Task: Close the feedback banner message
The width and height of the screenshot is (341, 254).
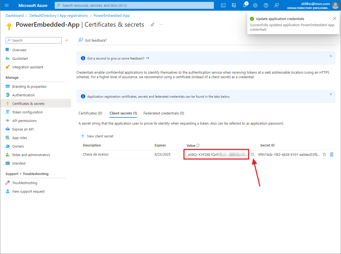Action: pyautogui.click(x=331, y=56)
